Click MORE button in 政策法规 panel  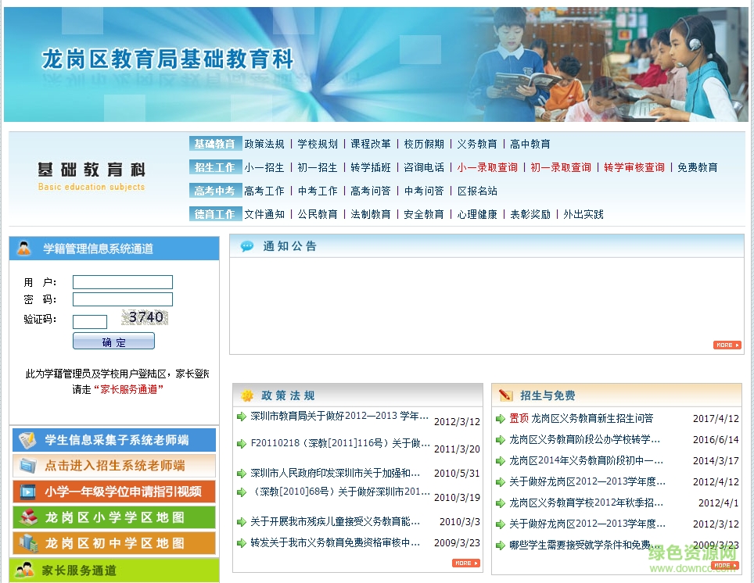[x=466, y=563]
